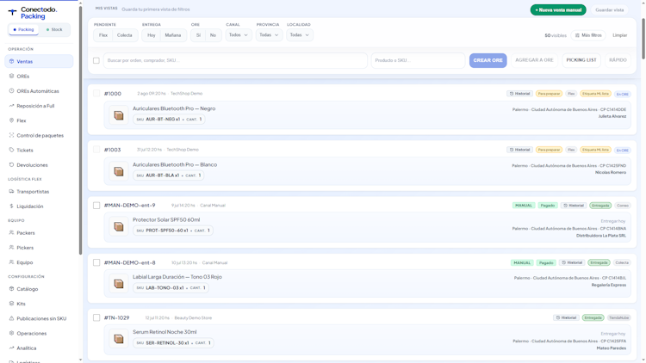
Task: Click Limpiar to clear filters
Action: (619, 35)
